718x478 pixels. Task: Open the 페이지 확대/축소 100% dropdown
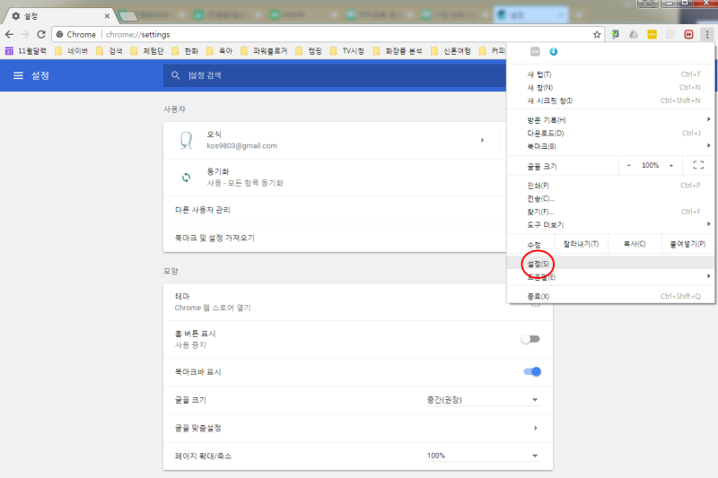pyautogui.click(x=483, y=456)
